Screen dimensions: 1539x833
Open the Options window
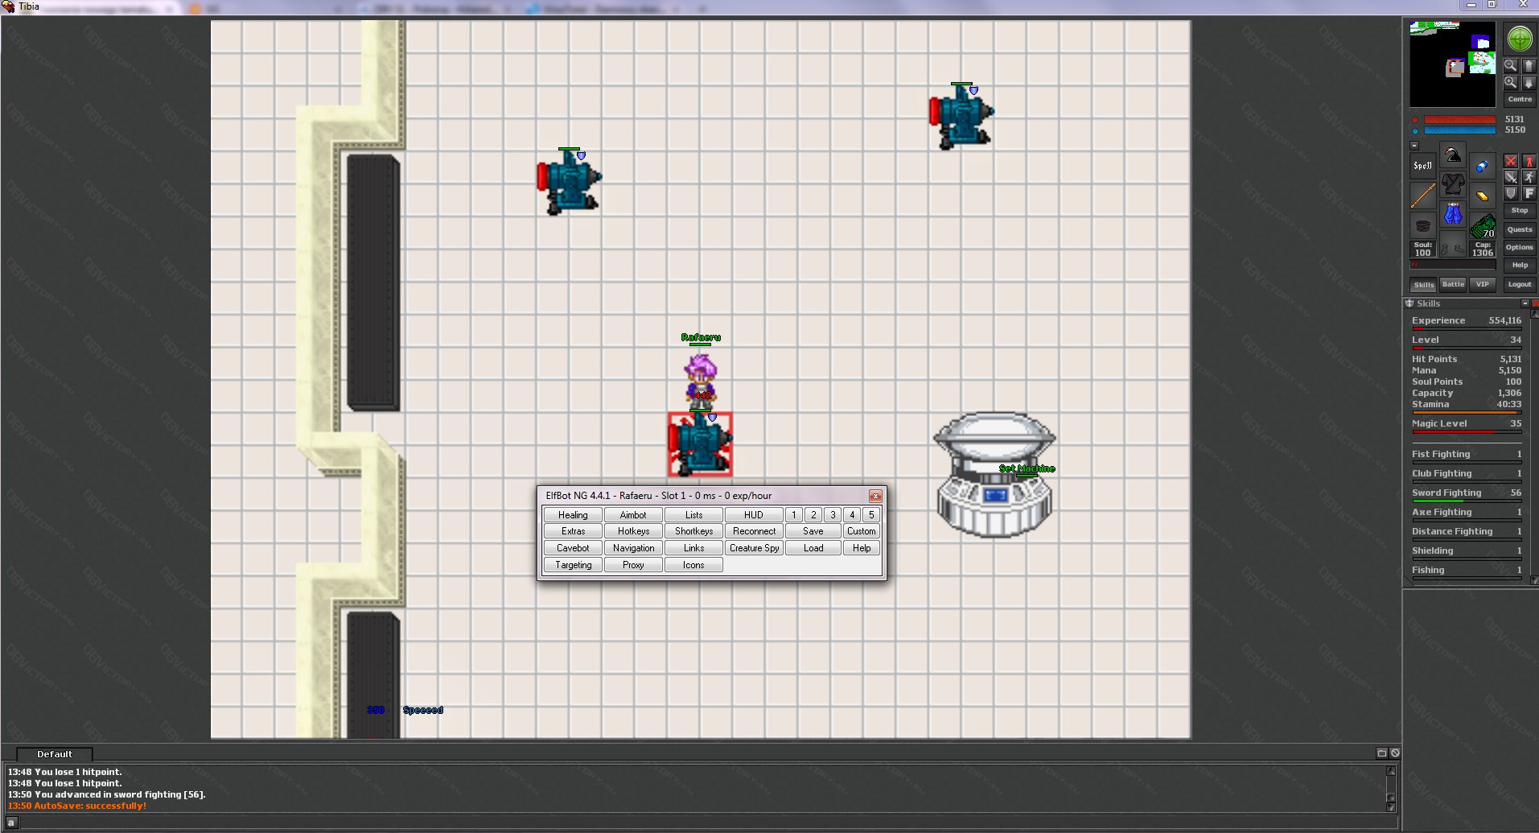(x=1520, y=247)
